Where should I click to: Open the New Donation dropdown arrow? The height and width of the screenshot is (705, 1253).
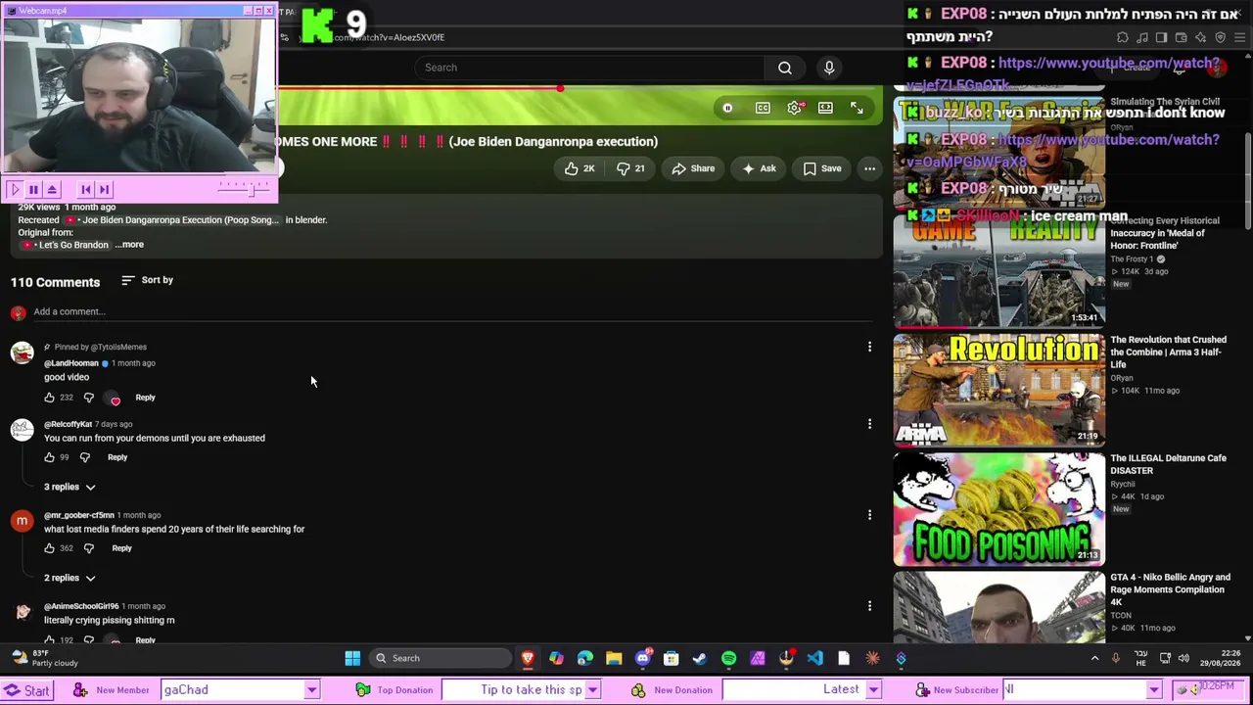point(873,690)
